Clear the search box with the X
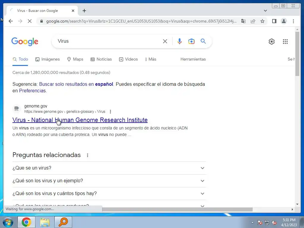The image size is (304, 228). pos(165,41)
